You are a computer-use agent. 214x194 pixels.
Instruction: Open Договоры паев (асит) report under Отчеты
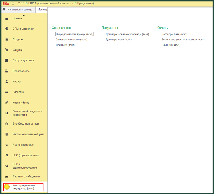(174, 34)
